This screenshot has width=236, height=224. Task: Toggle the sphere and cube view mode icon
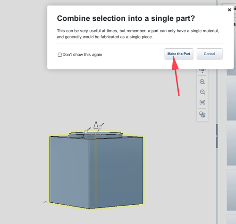pos(202,114)
